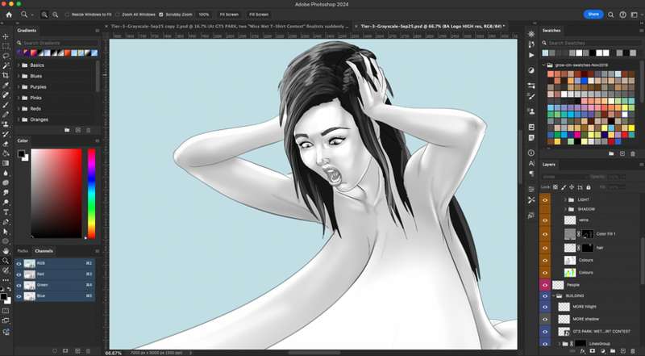
Task: Expand the Oranges gradient folder
Action: click(x=19, y=119)
